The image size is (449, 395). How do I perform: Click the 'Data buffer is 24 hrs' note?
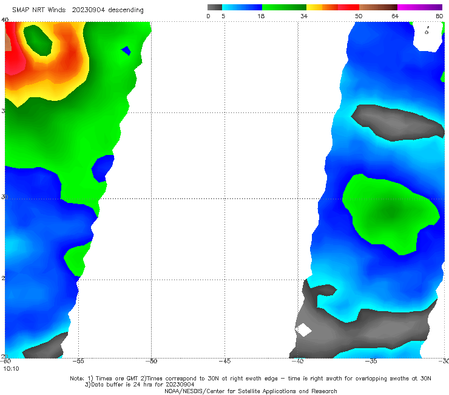[x=140, y=385]
